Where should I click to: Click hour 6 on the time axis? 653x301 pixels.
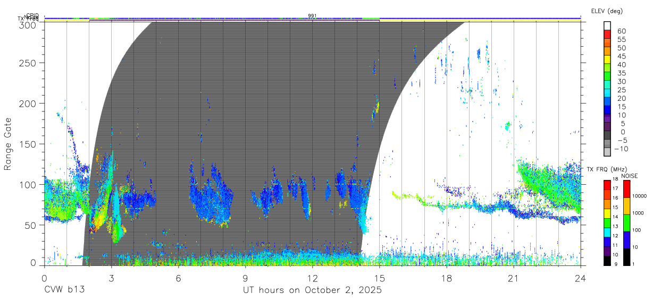pyautogui.click(x=178, y=278)
